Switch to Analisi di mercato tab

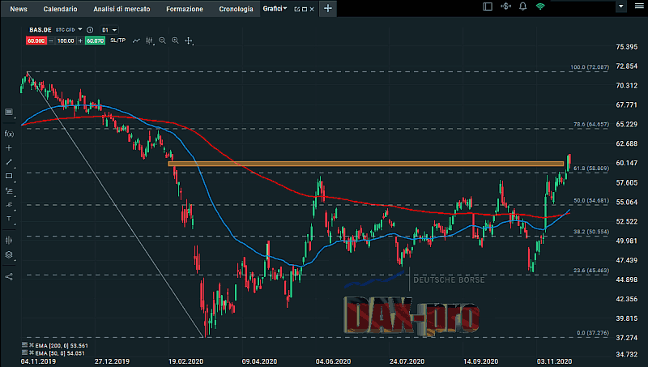coord(122,9)
